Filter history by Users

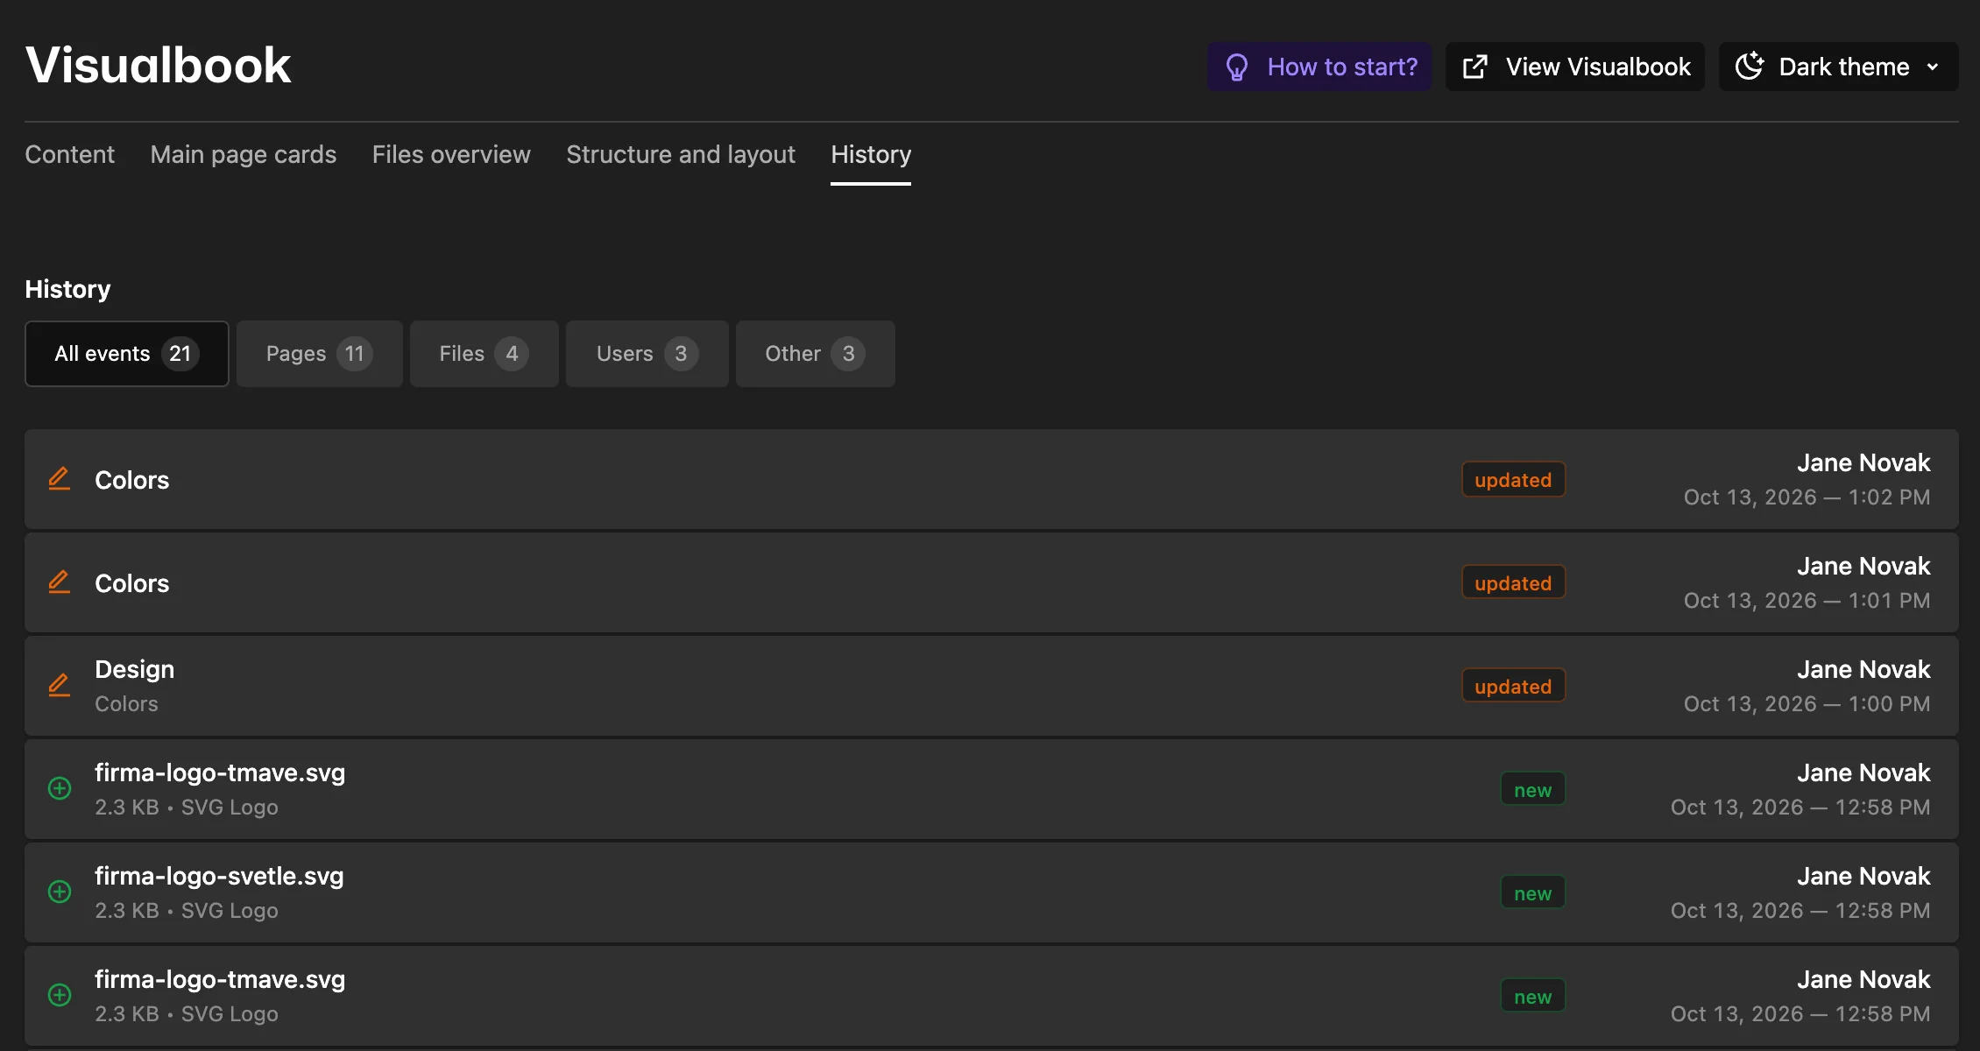click(647, 354)
